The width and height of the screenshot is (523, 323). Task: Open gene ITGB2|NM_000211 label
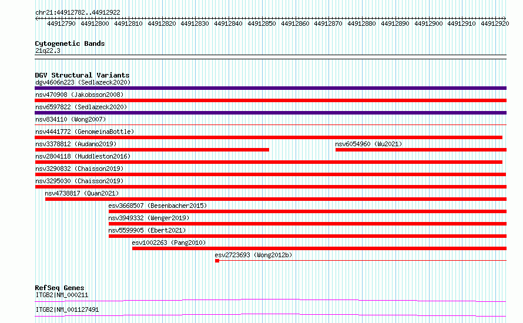pos(62,295)
